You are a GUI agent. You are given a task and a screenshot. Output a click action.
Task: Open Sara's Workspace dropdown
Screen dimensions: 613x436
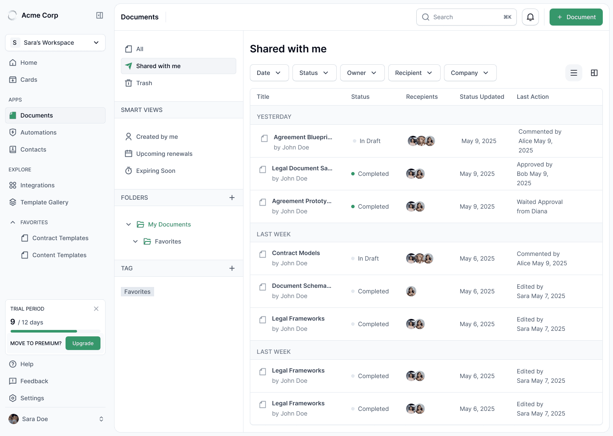(x=55, y=43)
